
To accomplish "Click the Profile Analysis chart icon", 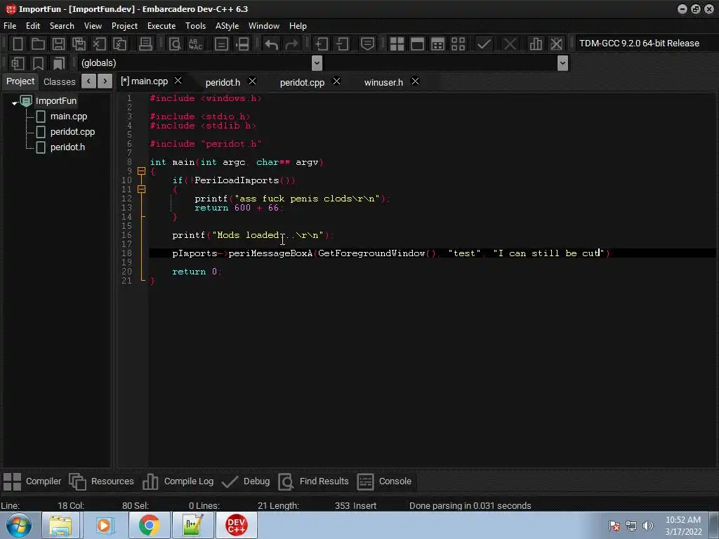I will coord(535,44).
